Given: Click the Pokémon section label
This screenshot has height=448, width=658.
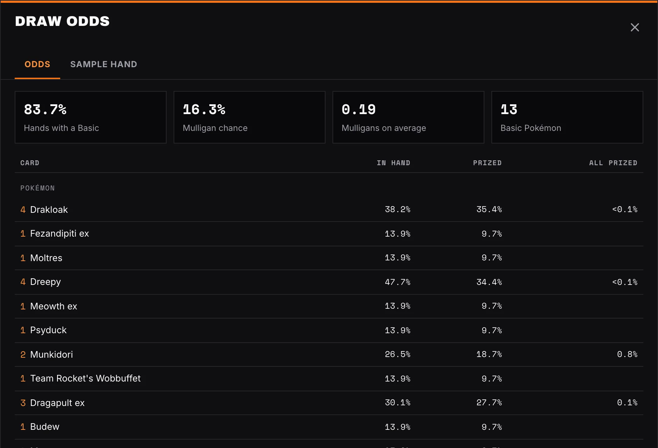Looking at the screenshot, I should click(x=37, y=188).
